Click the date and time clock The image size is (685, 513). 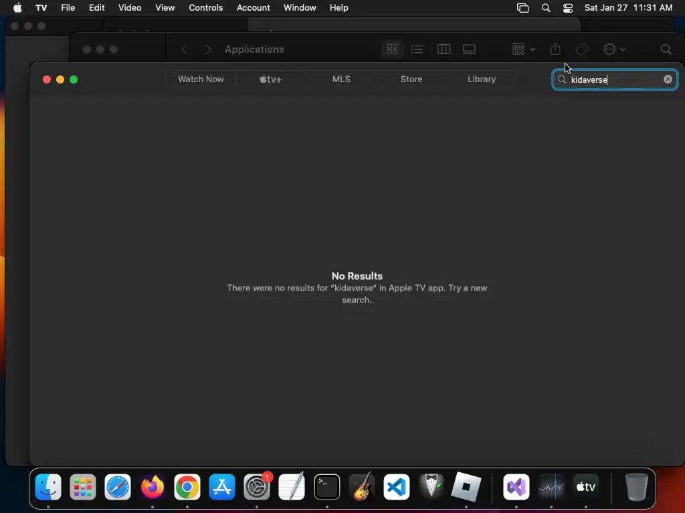click(x=628, y=7)
